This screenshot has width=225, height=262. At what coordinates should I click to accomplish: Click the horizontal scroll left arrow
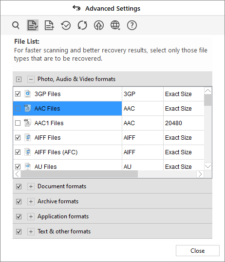17,174
